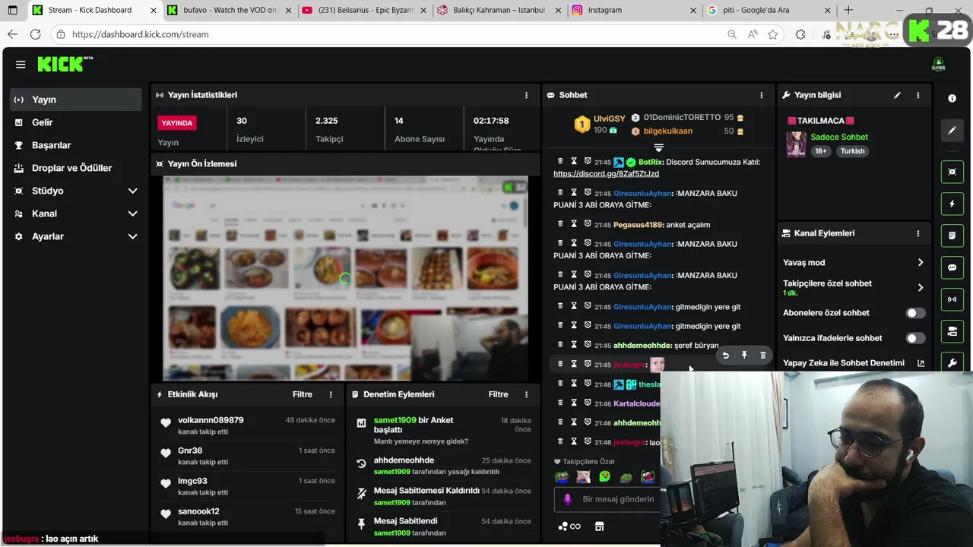Click the Sadece Sohbet category link

point(839,137)
